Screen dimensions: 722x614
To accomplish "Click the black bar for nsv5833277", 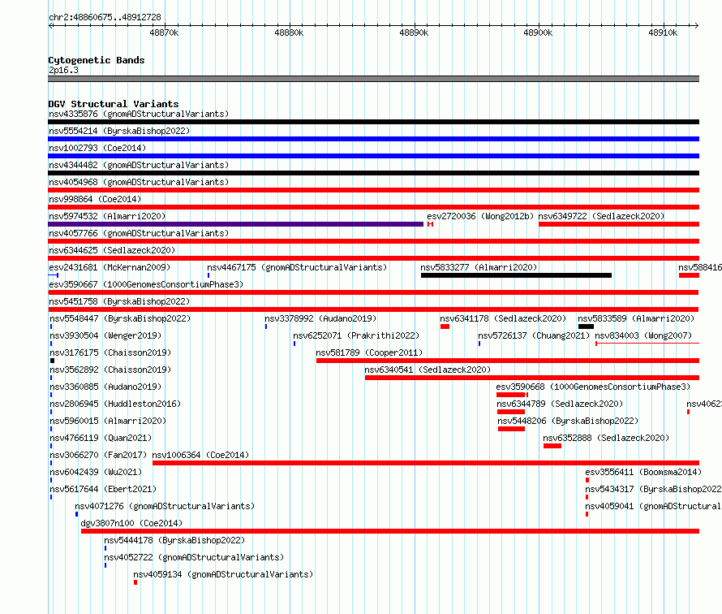I will [516, 275].
